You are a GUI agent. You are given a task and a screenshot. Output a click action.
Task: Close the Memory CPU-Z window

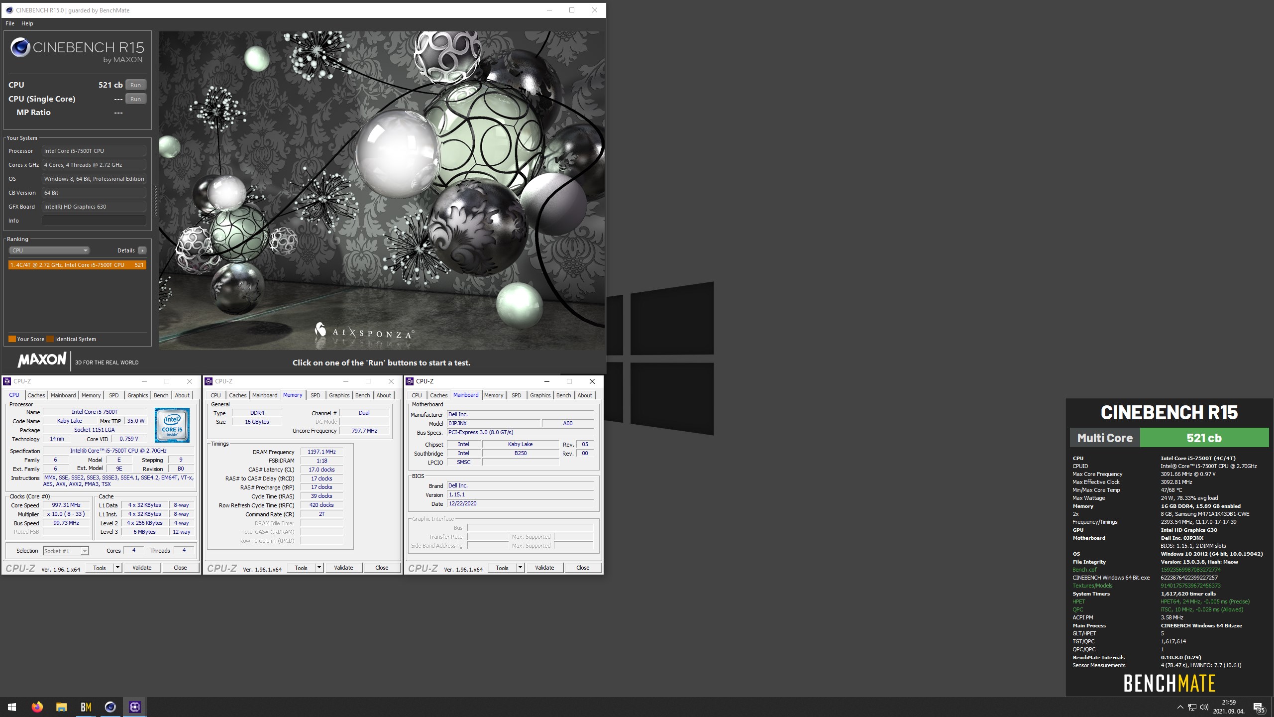(x=391, y=381)
